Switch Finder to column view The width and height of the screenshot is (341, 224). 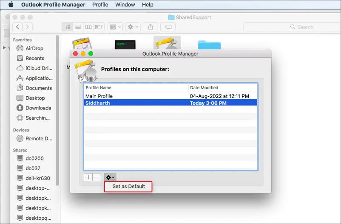(88, 27)
